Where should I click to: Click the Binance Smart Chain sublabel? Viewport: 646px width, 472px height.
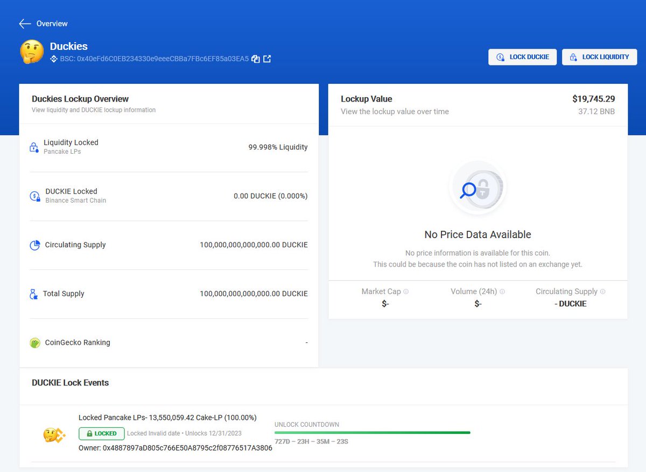(x=76, y=201)
